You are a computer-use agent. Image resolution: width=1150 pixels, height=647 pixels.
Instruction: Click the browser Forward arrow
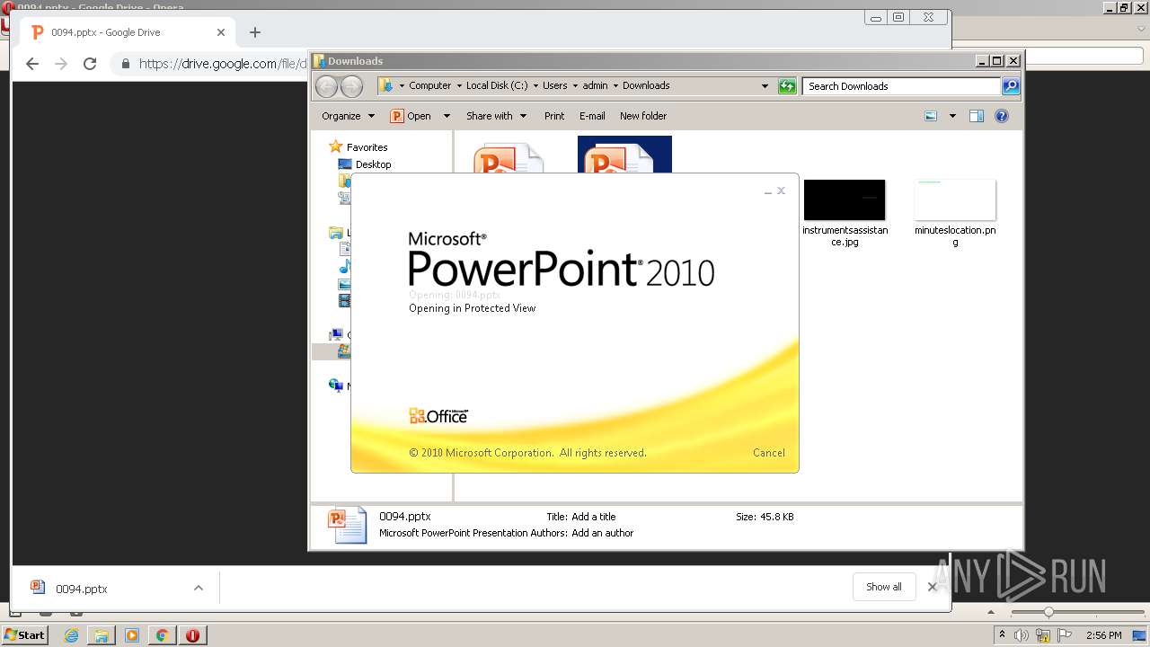61,64
